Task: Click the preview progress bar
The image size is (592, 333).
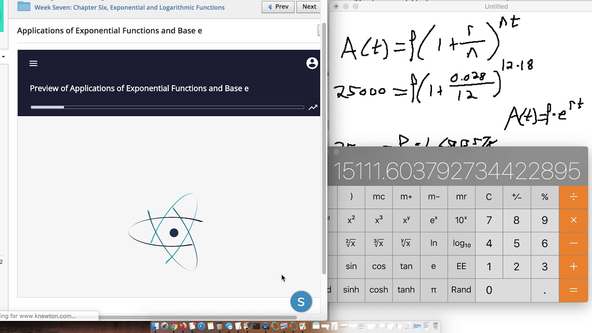Action: click(x=167, y=107)
